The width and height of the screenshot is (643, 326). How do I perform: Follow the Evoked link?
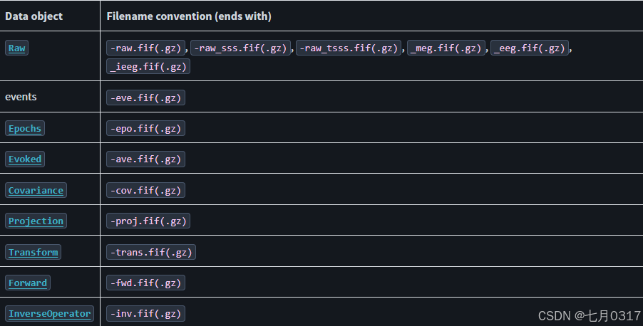[x=25, y=159]
